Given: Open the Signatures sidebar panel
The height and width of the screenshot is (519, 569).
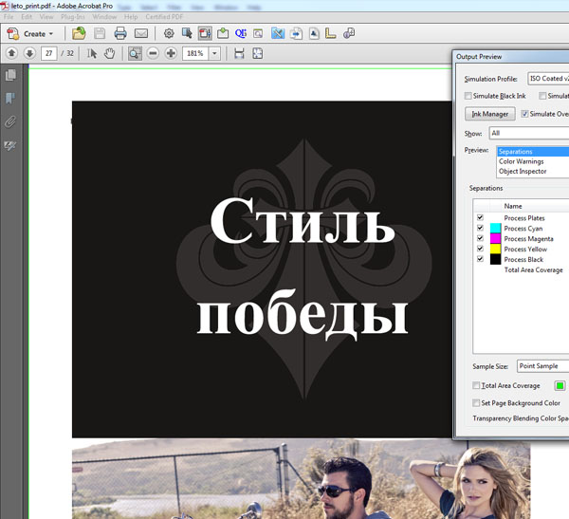Looking at the screenshot, I should click(x=10, y=145).
